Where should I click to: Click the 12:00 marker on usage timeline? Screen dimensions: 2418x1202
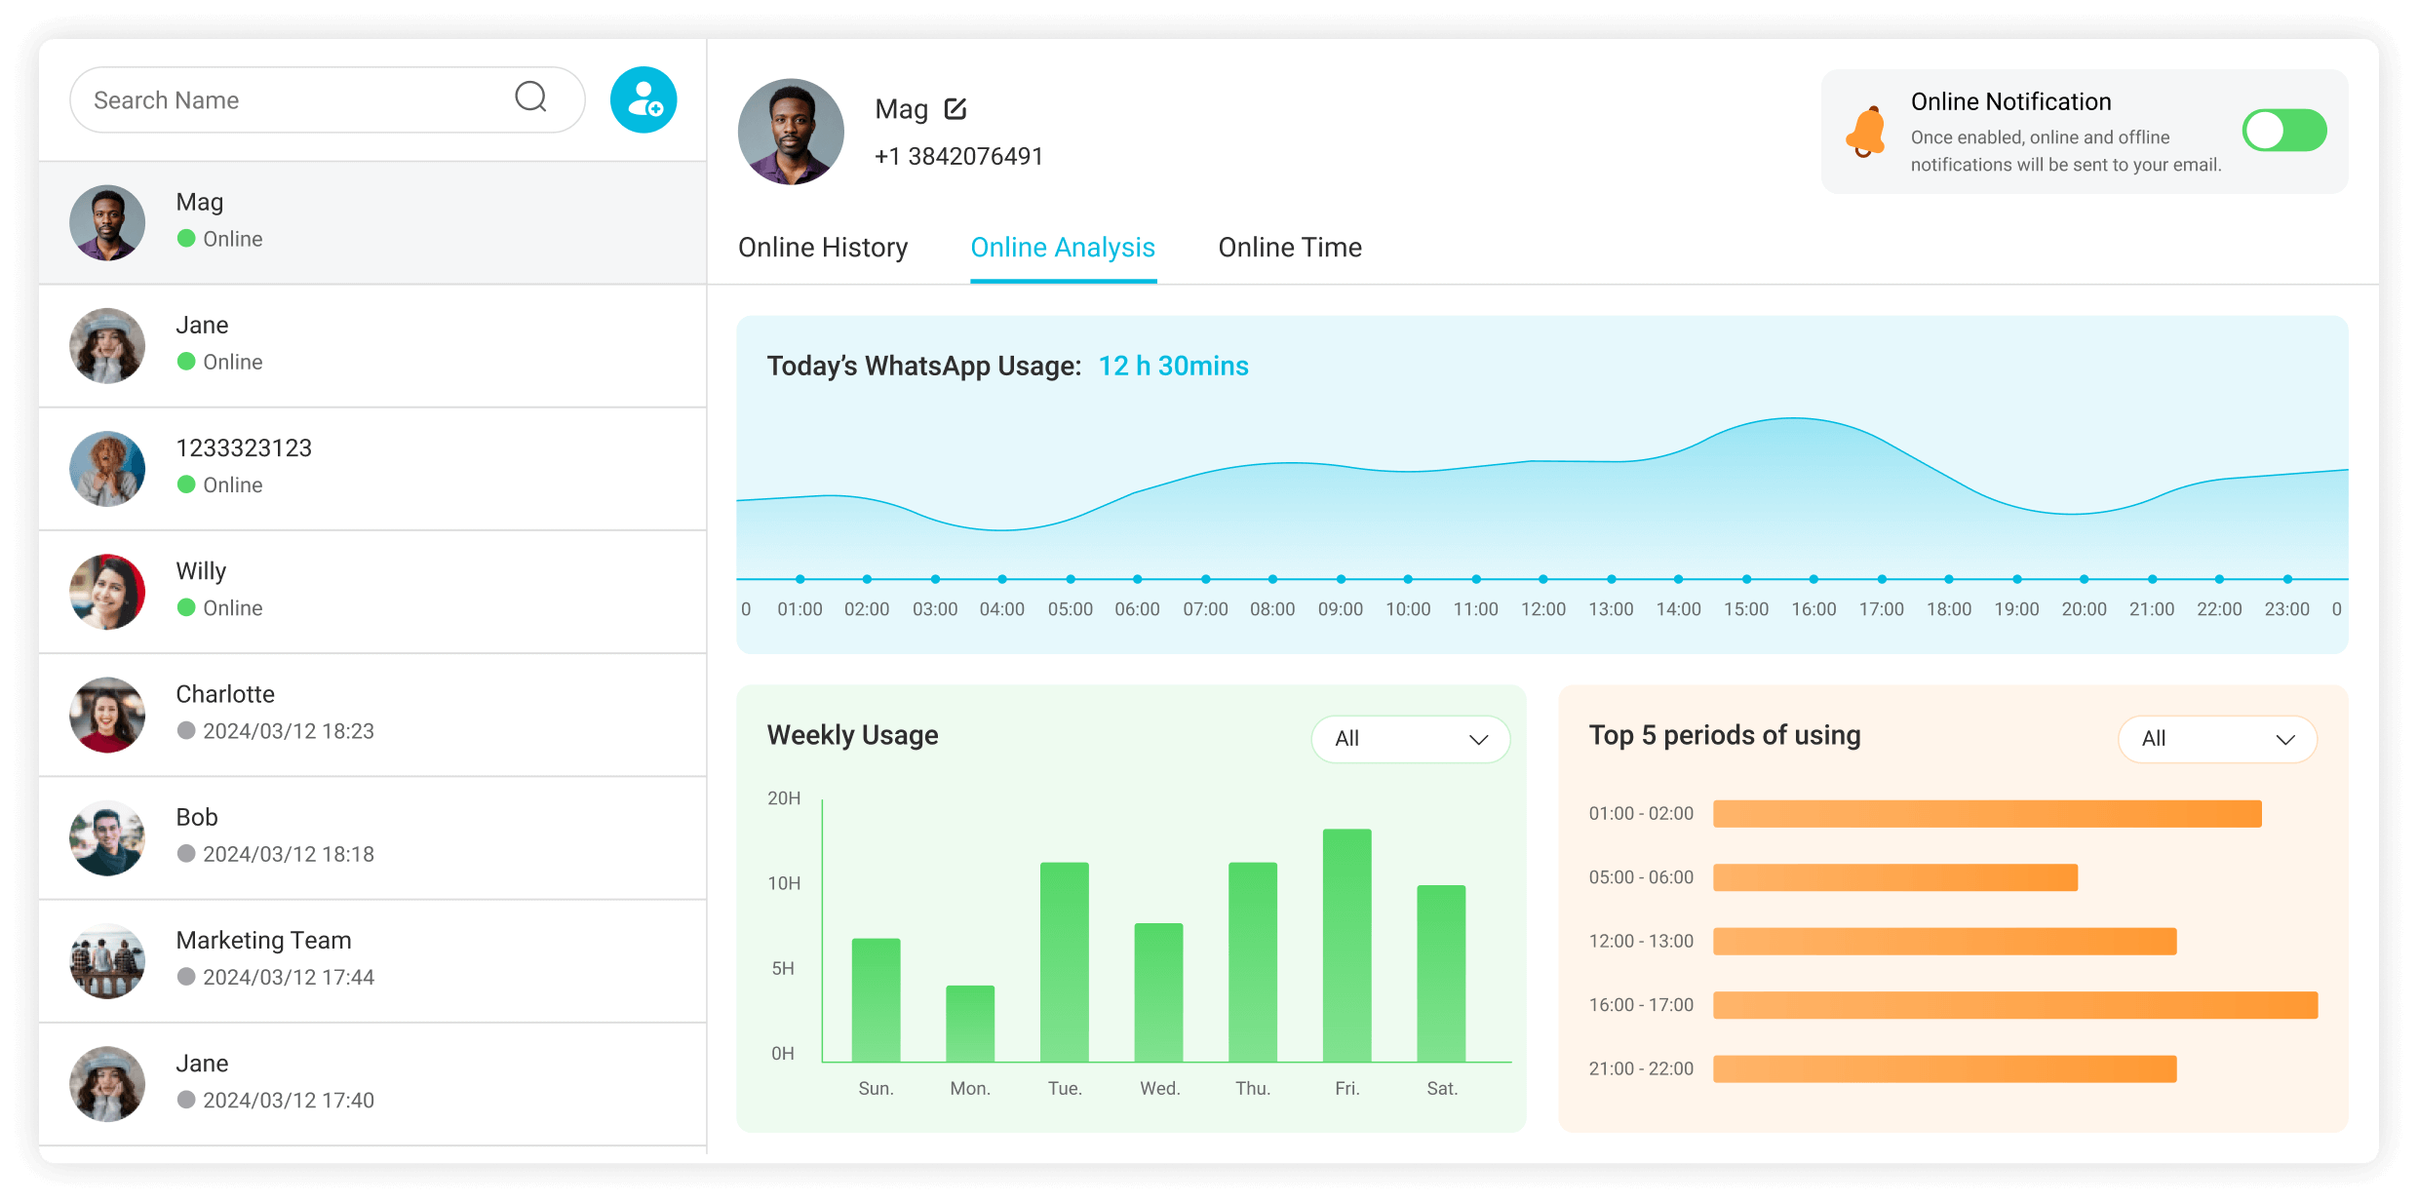(1542, 579)
